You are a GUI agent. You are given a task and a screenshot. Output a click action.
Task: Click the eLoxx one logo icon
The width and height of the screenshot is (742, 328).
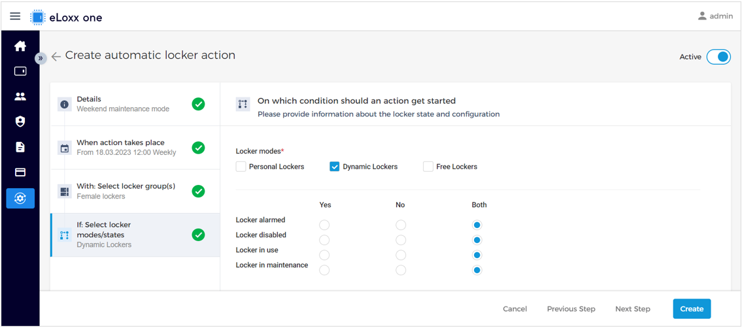38,18
